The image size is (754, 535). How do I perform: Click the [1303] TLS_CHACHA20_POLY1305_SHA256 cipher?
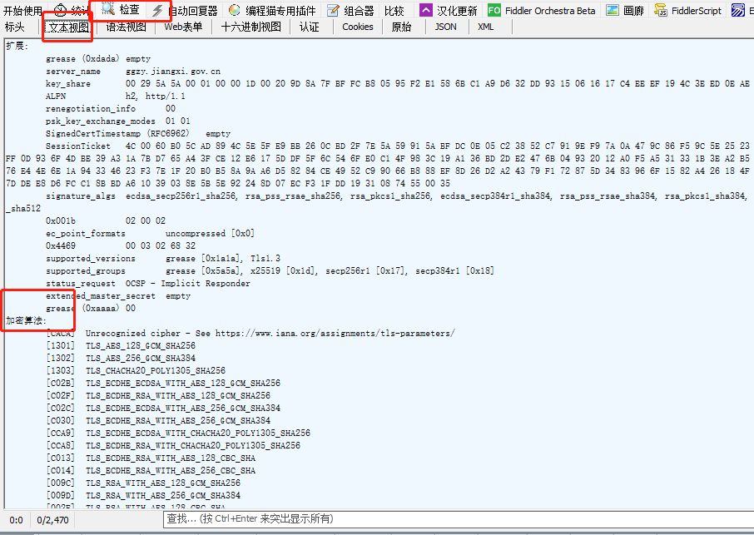[x=136, y=370]
